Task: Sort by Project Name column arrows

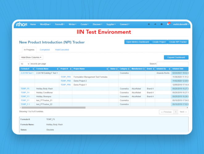Action: click(x=107, y=69)
